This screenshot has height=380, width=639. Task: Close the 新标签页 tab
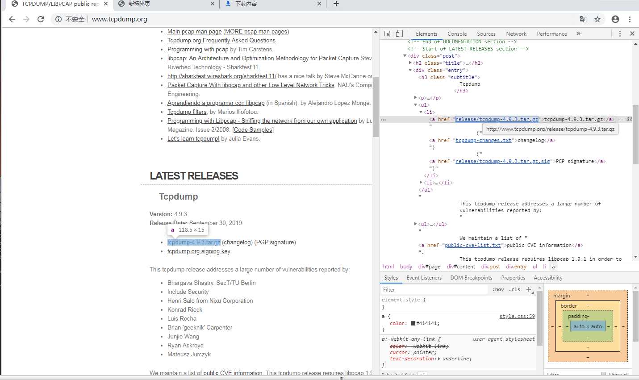213,4
